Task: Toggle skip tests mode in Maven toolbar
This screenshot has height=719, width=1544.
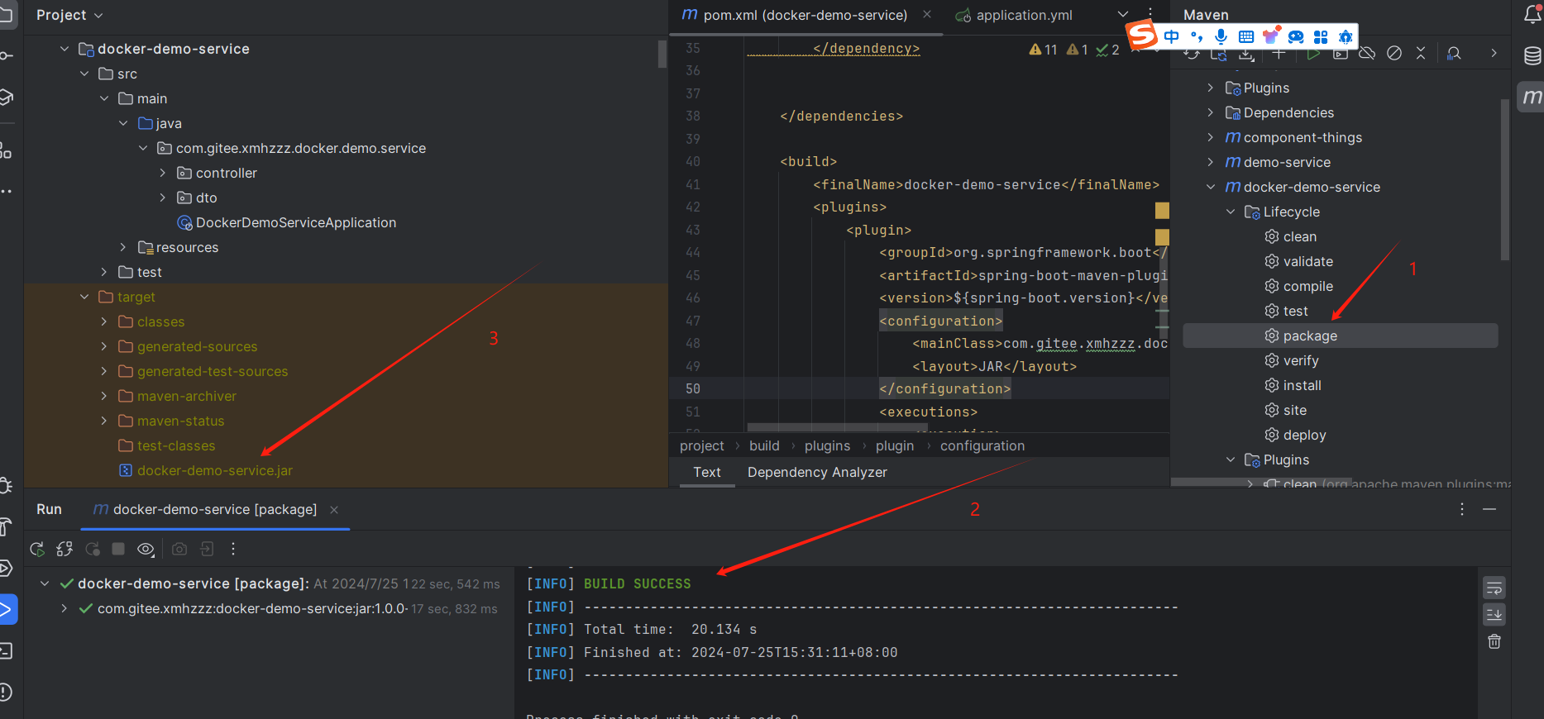Action: click(1394, 54)
